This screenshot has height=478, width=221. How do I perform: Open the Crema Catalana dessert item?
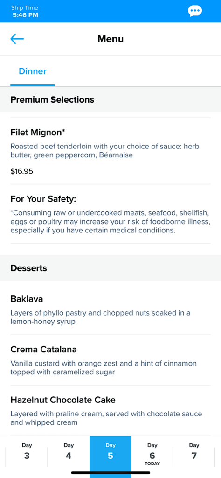110,360
